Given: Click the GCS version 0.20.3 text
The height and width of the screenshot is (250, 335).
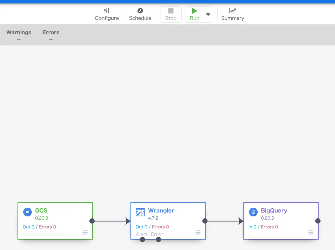Looking at the screenshot, I should (42, 218).
